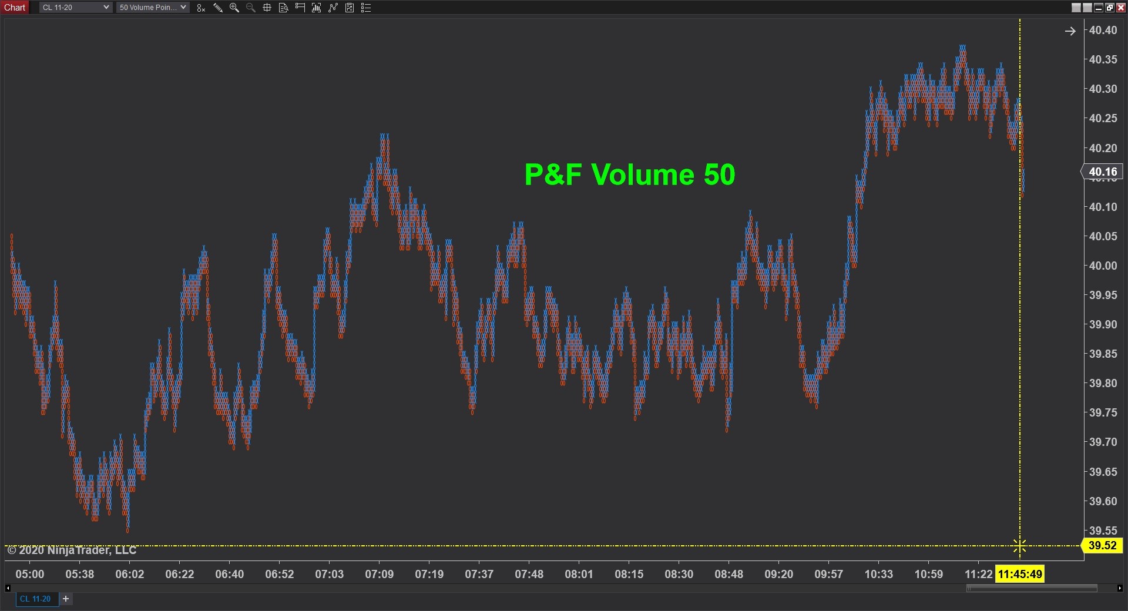Add a new chart tab with plus button

[66, 599]
